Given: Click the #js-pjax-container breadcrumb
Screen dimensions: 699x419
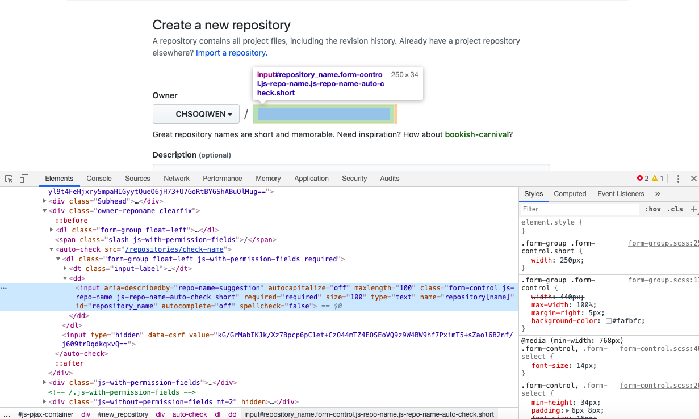Looking at the screenshot, I should tap(45, 414).
